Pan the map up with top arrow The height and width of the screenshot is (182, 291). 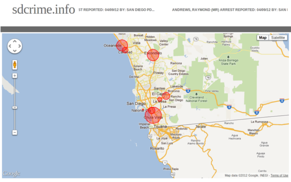coord(15,41)
